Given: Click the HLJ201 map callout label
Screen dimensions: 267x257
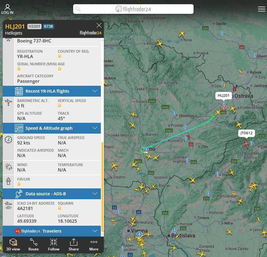Looking at the screenshot, I should pos(223,96).
